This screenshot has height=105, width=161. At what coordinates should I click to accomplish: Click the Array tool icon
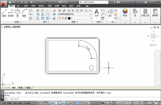(x=47, y=18)
